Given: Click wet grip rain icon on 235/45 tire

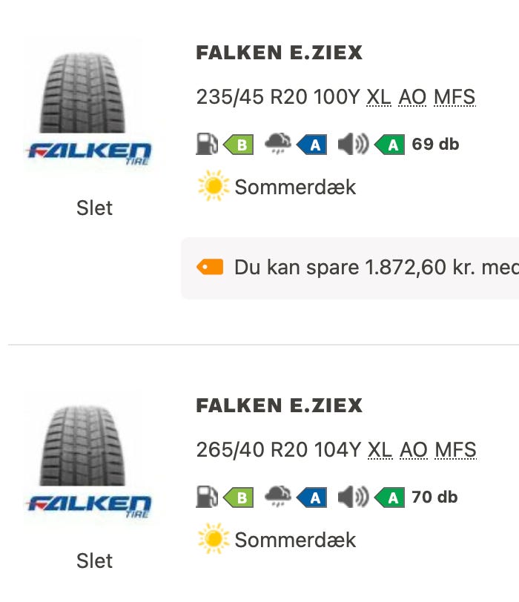Looking at the screenshot, I should (x=278, y=144).
